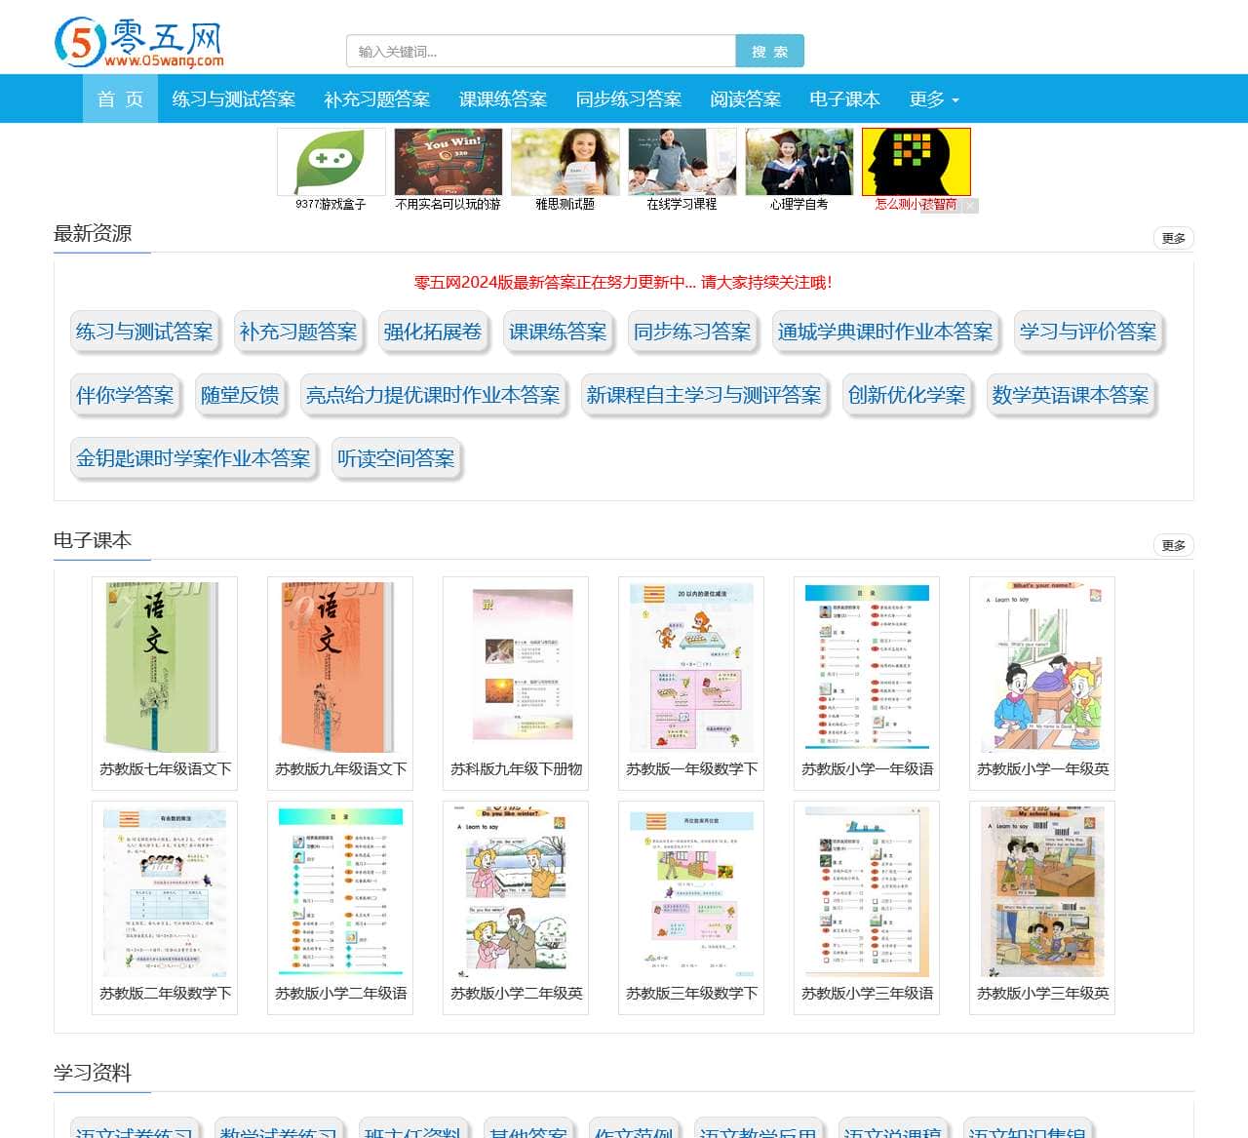
Task: Open the 学习与评价答案 tag
Action: tap(1088, 332)
